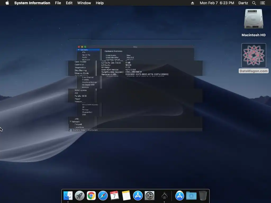Select Disc Burning in the sidebar

[80, 70]
